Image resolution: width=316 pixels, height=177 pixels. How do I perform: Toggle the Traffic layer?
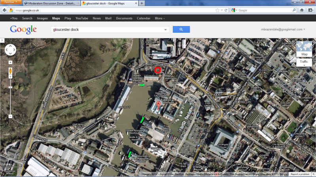304,62
